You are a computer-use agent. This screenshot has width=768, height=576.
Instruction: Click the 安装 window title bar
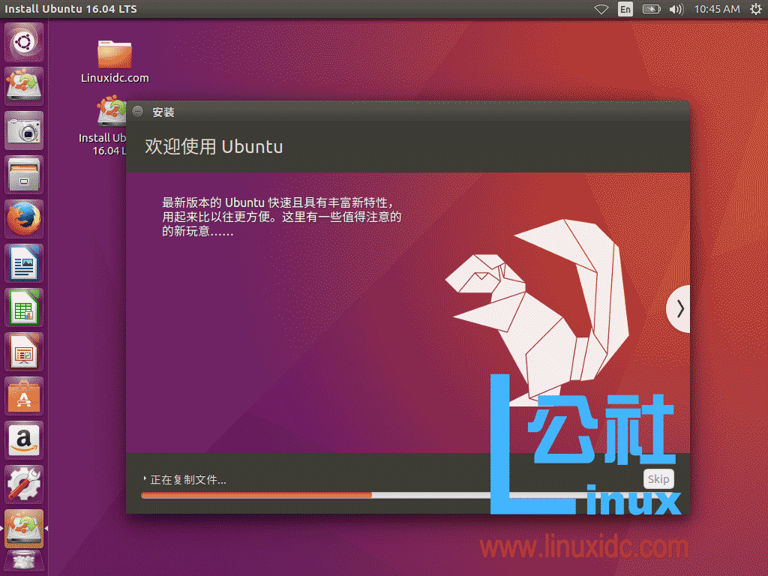pos(375,111)
